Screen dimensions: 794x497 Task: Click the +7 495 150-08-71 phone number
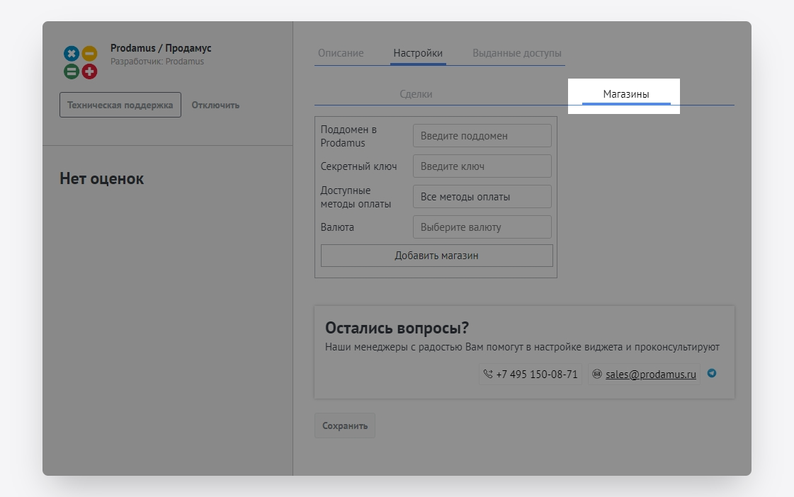(x=536, y=375)
